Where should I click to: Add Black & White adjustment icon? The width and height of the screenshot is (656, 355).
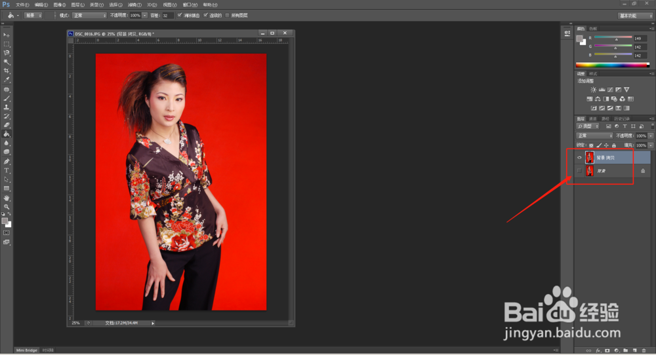tap(605, 99)
